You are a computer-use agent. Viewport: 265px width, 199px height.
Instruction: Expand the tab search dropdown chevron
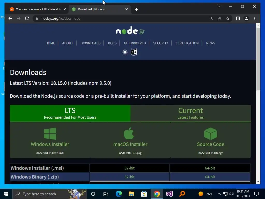click(x=218, y=6)
